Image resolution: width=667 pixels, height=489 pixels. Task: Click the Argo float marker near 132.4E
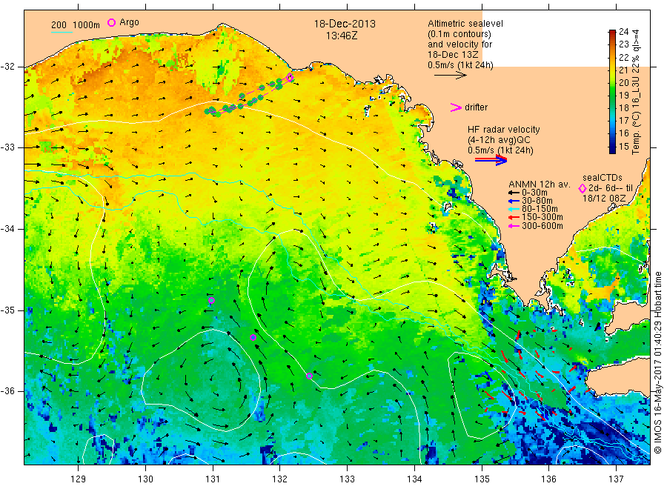coord(309,376)
